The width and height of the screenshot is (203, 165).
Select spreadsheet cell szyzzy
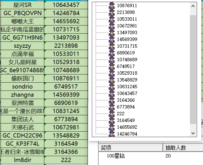pos(22,46)
